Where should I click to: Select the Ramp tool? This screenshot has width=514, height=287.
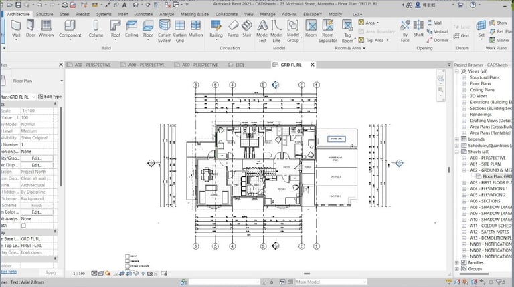233,28
